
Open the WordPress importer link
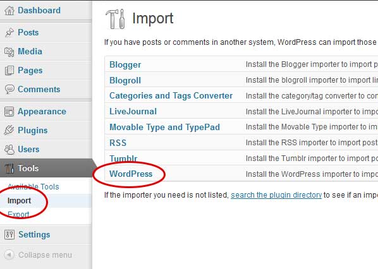click(x=131, y=174)
